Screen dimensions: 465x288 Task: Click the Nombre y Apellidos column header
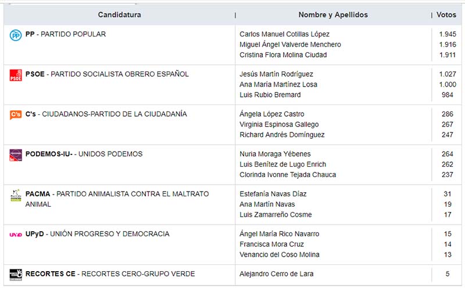click(x=333, y=15)
